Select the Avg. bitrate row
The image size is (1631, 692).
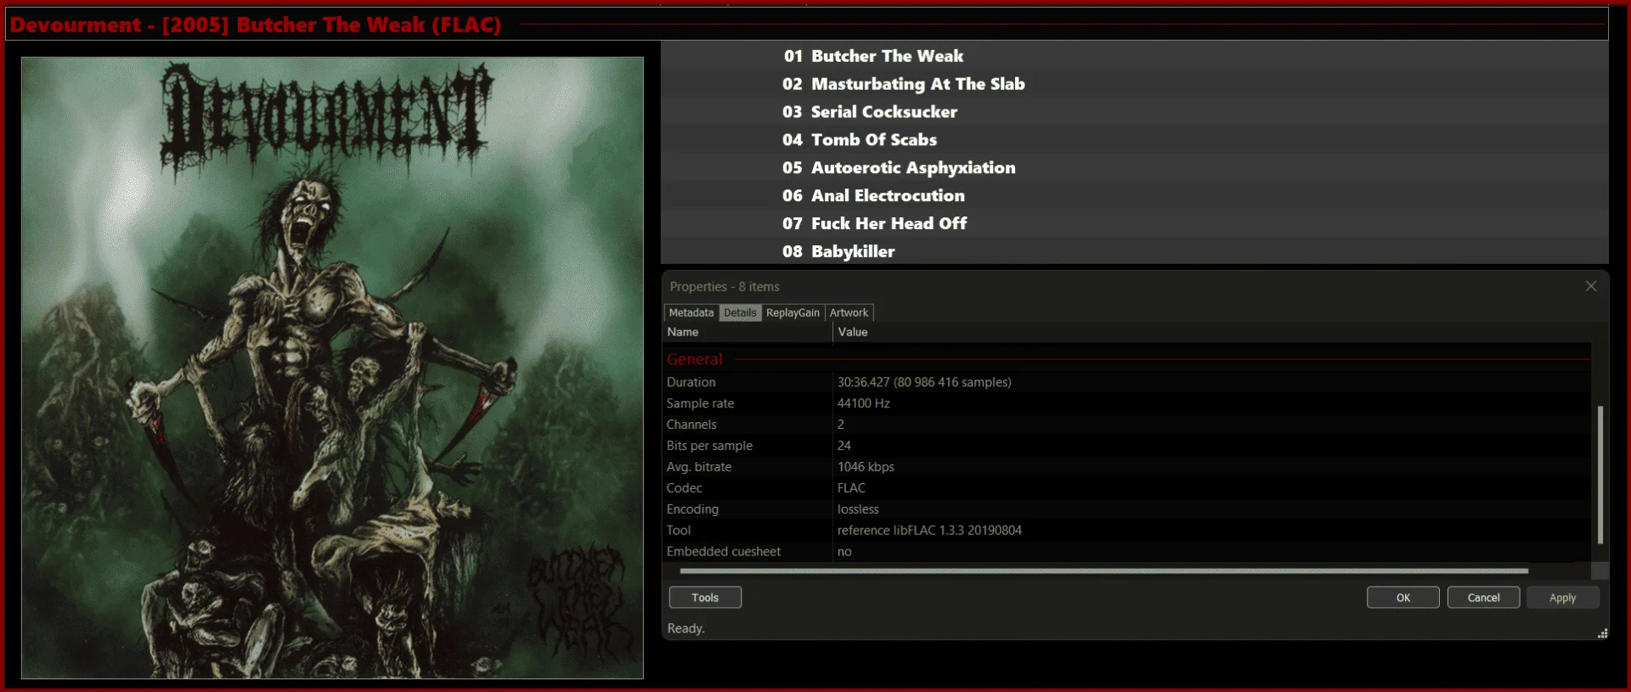pos(1127,467)
